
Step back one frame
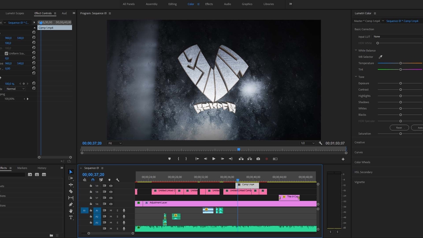pos(206,159)
